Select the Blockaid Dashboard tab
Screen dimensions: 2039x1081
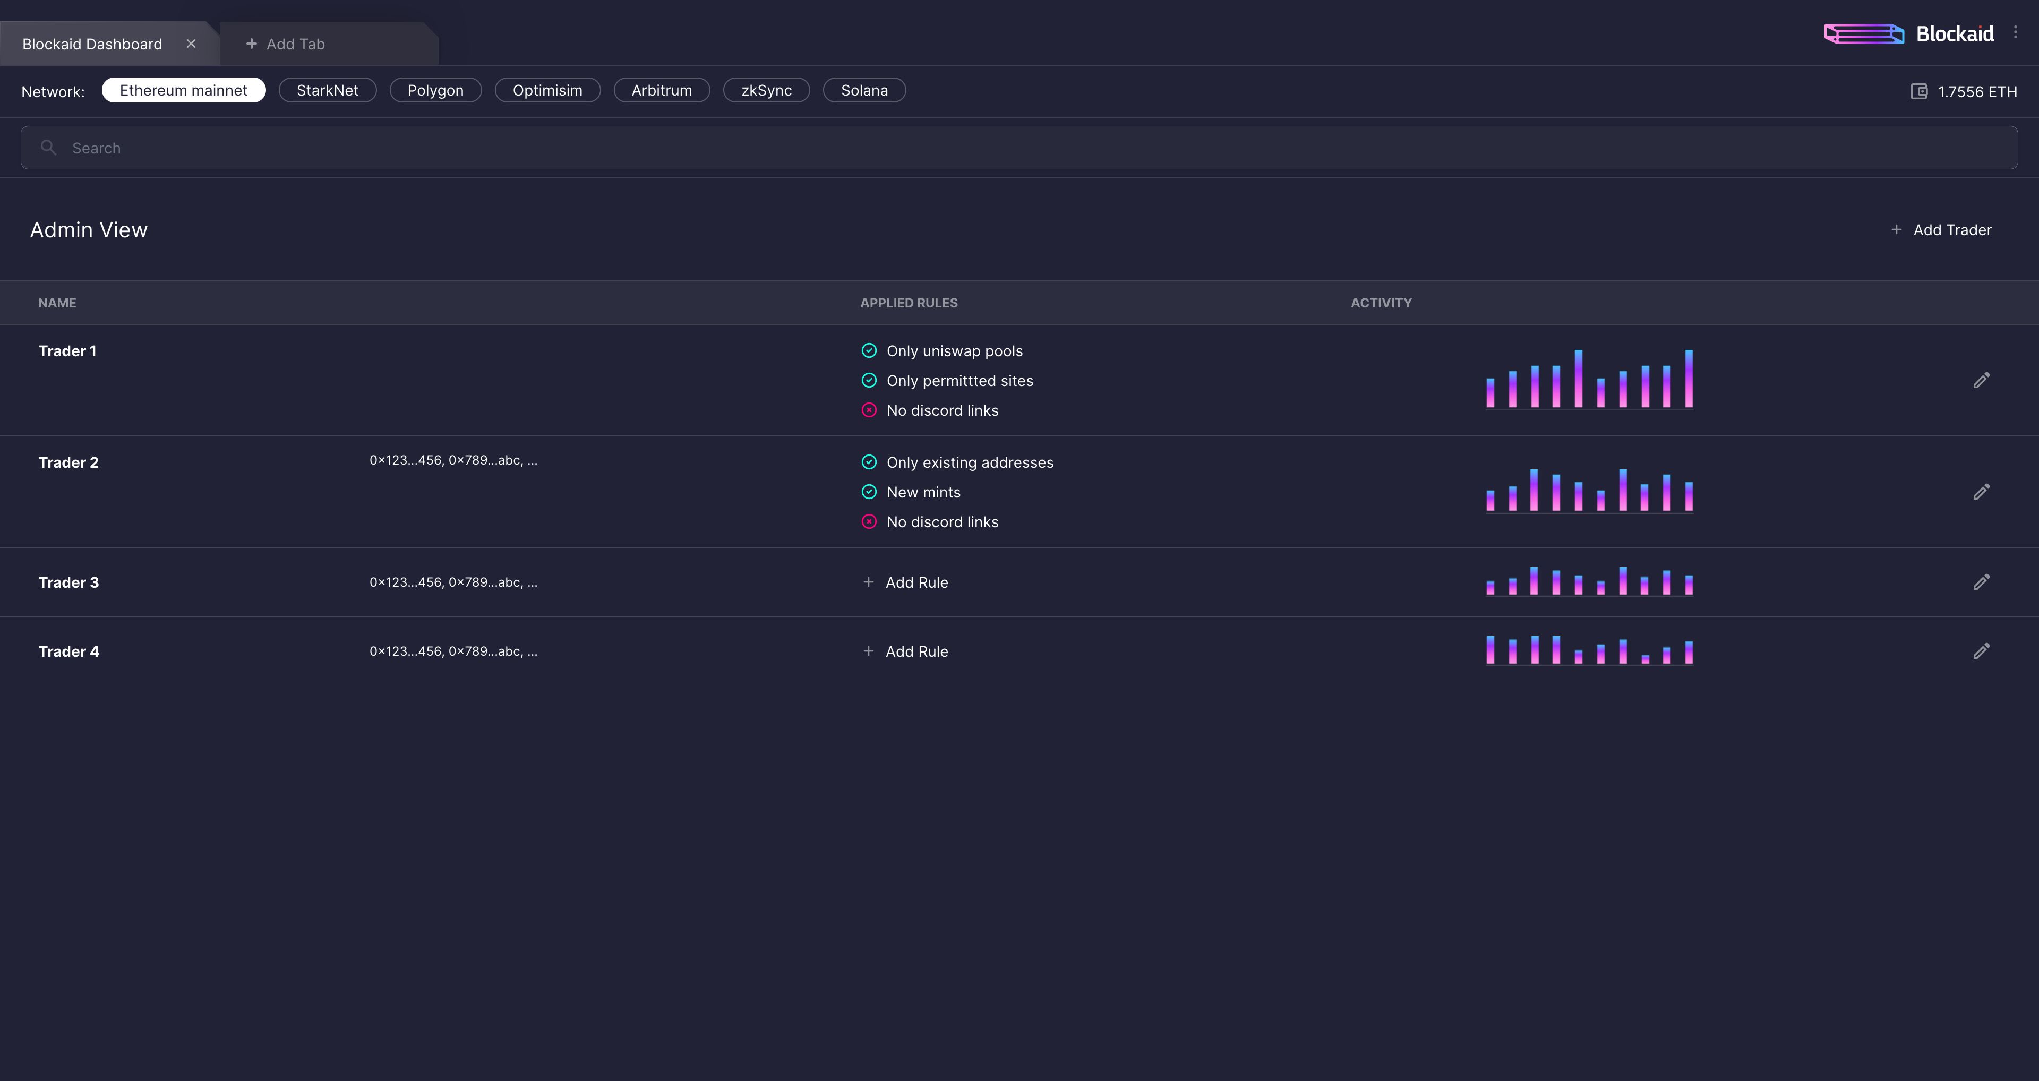pos(92,44)
